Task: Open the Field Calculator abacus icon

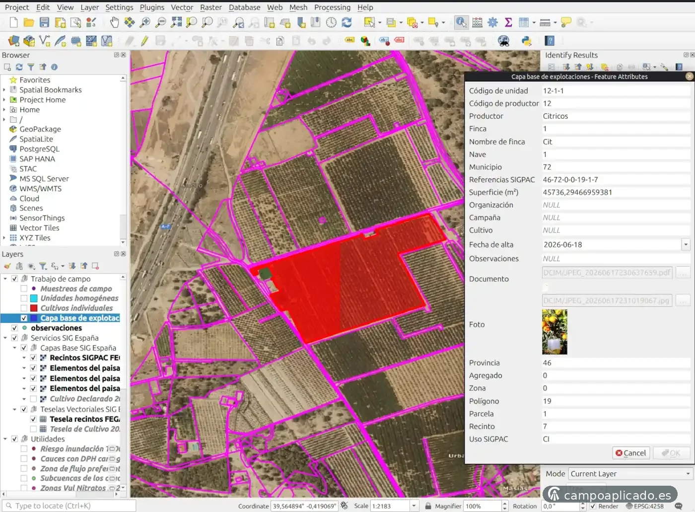Action: coord(477,22)
